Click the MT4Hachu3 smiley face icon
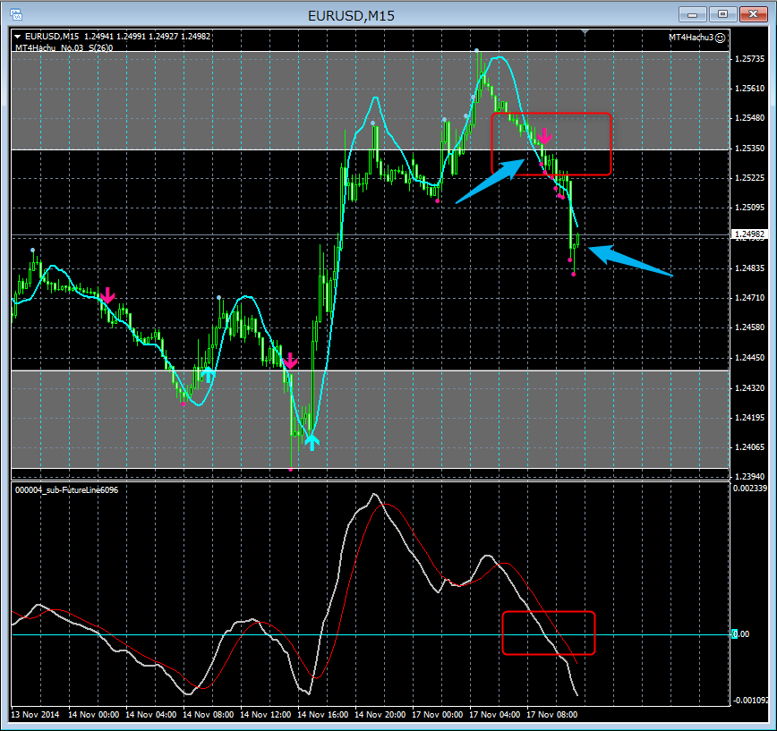 pos(721,38)
